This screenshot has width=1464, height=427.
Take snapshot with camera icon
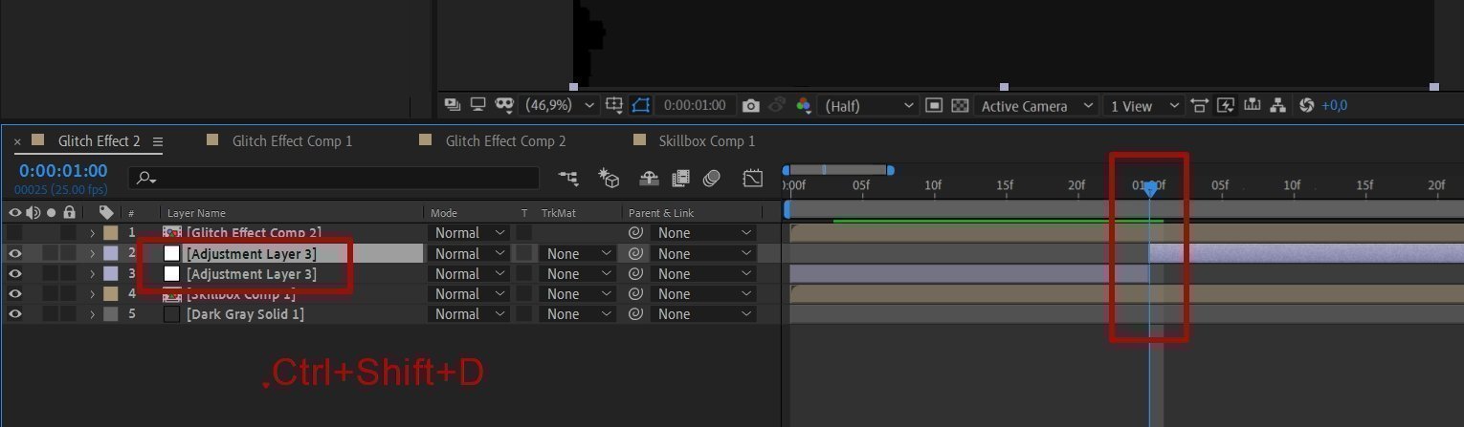coord(751,105)
